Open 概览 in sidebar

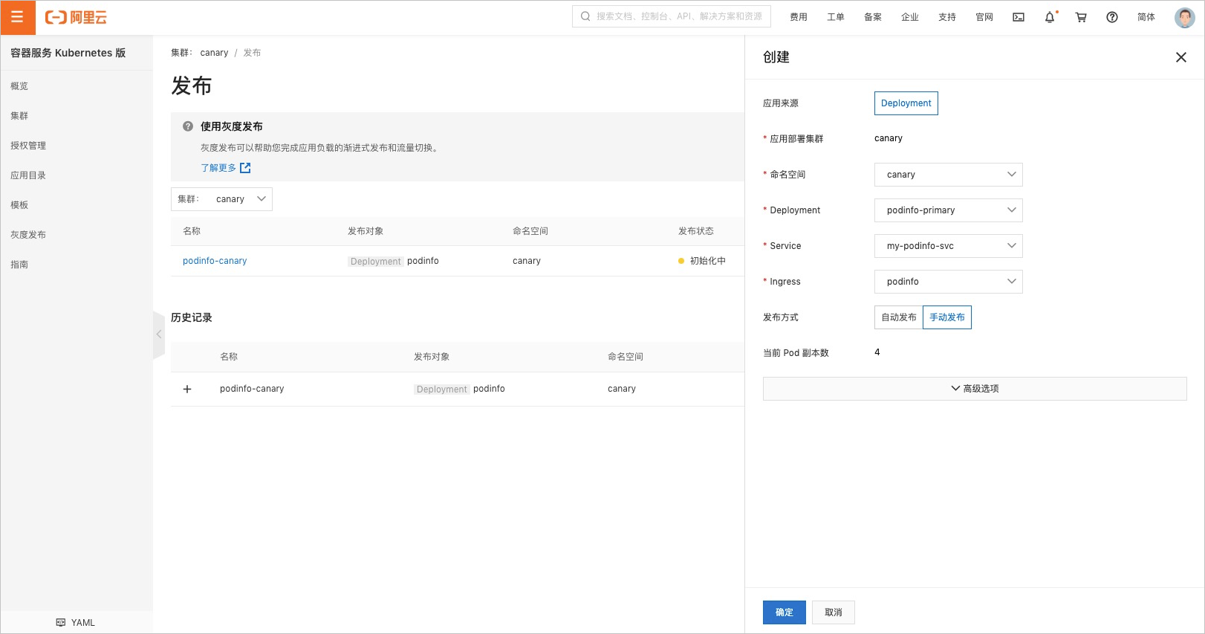click(19, 86)
